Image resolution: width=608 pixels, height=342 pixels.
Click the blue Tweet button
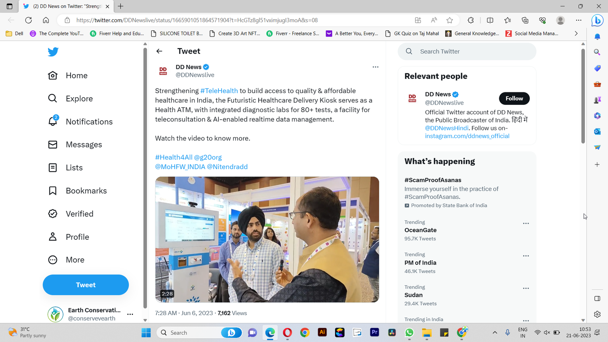[86, 285]
